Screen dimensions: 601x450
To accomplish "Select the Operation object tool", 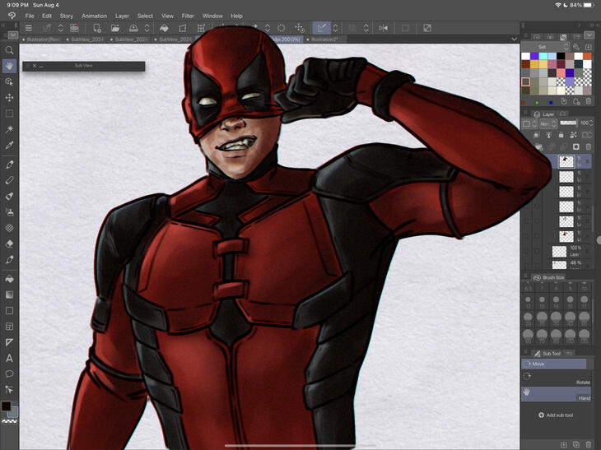I will 9,81.
